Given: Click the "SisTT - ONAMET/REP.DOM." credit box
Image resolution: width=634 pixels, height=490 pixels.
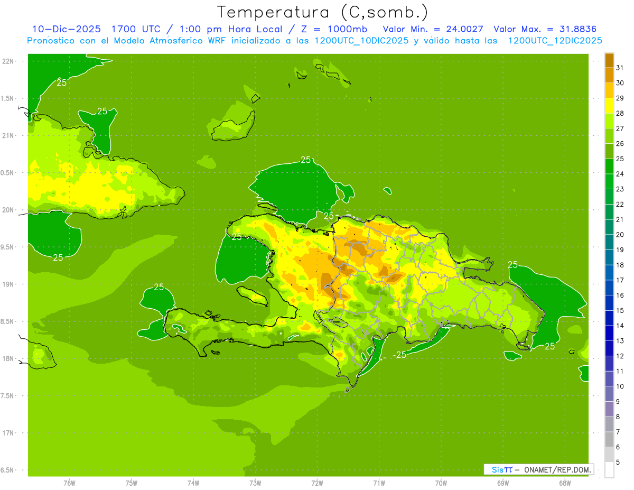Looking at the screenshot, I should click(x=539, y=469).
